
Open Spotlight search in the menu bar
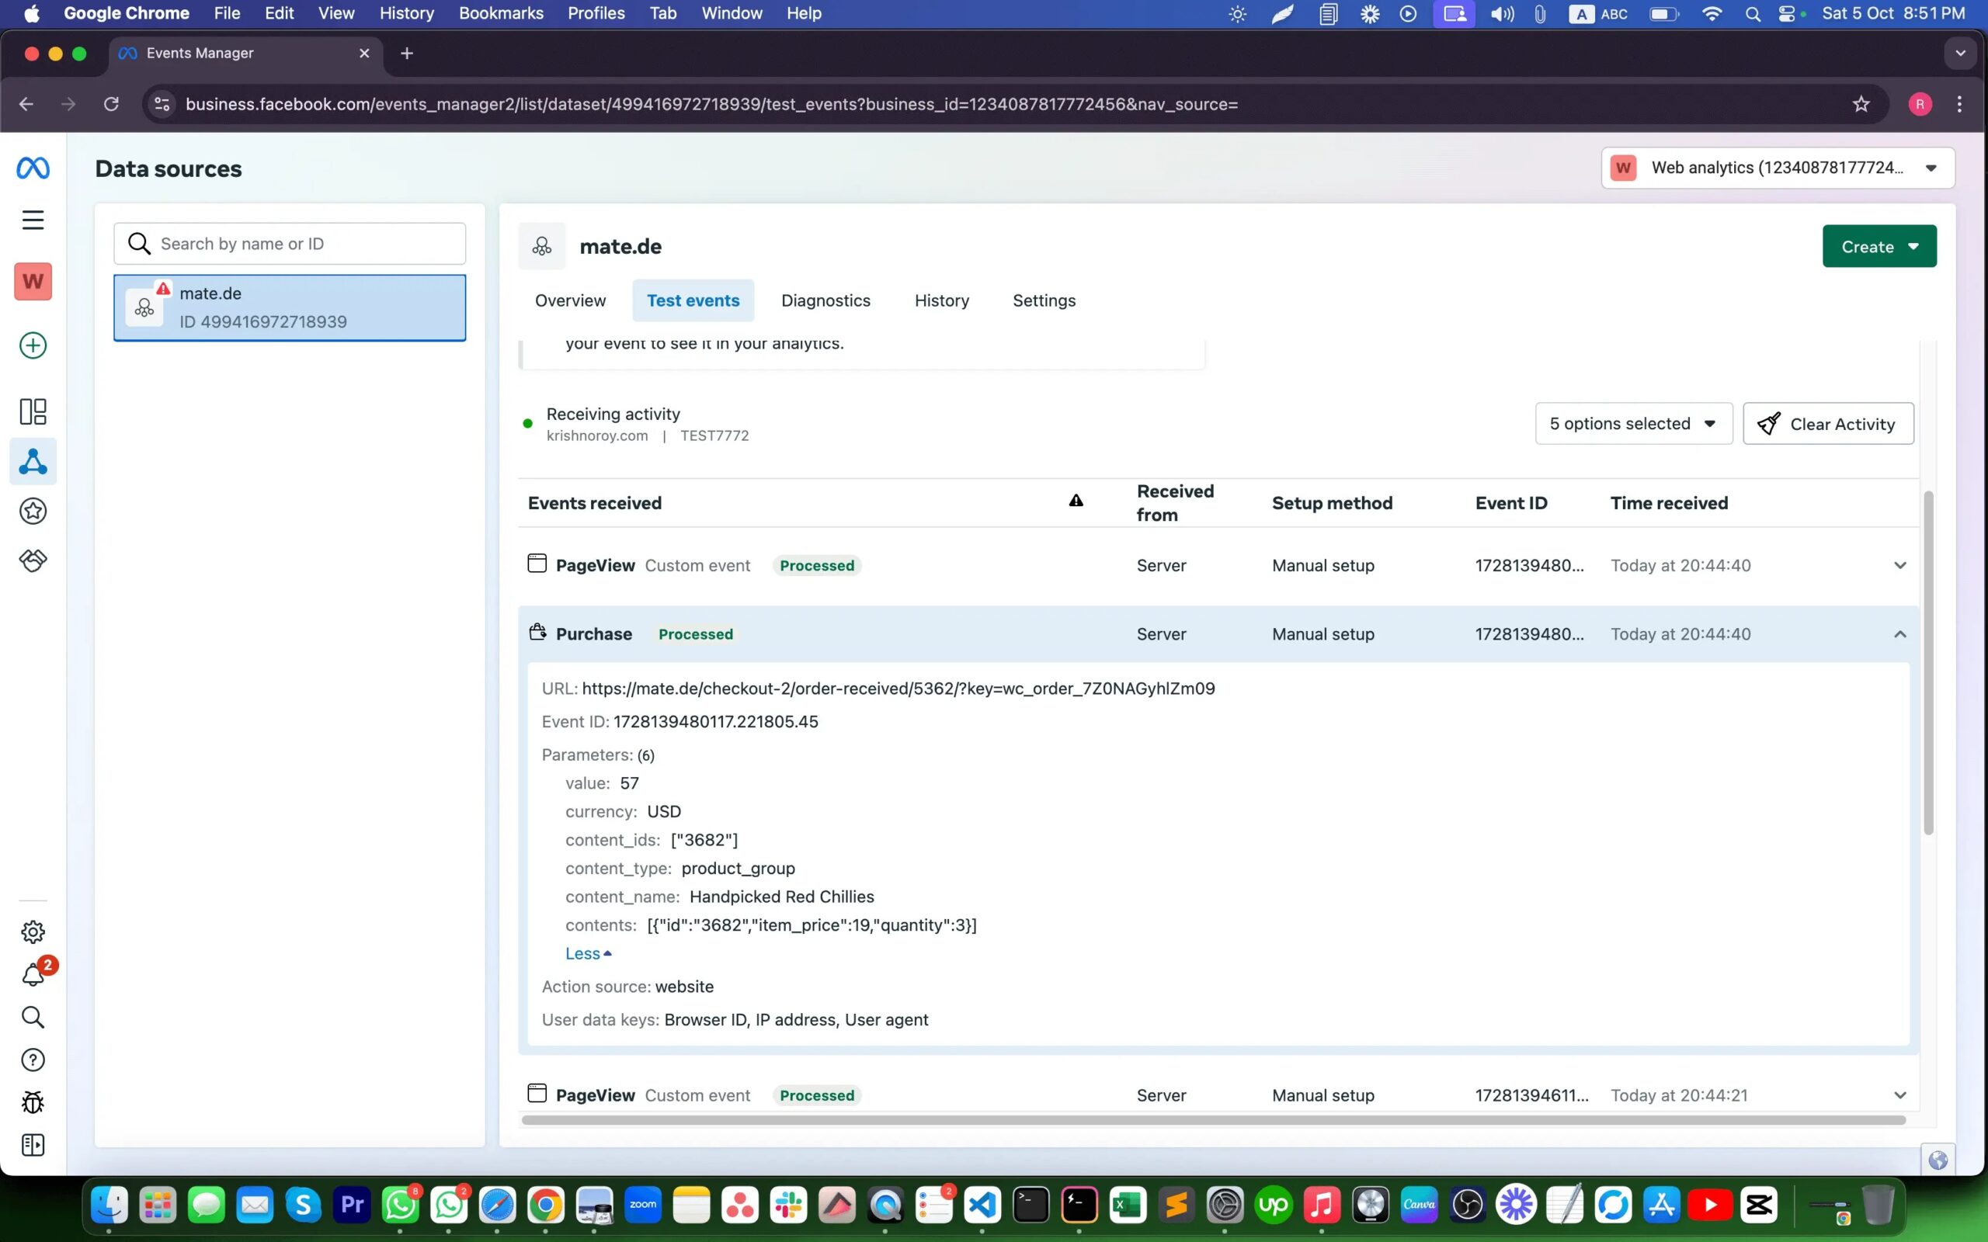point(1751,13)
